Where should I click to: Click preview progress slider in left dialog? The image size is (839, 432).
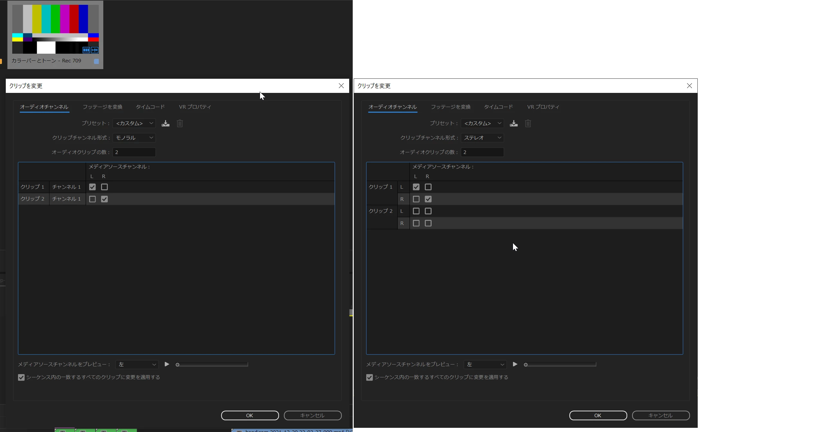tap(212, 364)
